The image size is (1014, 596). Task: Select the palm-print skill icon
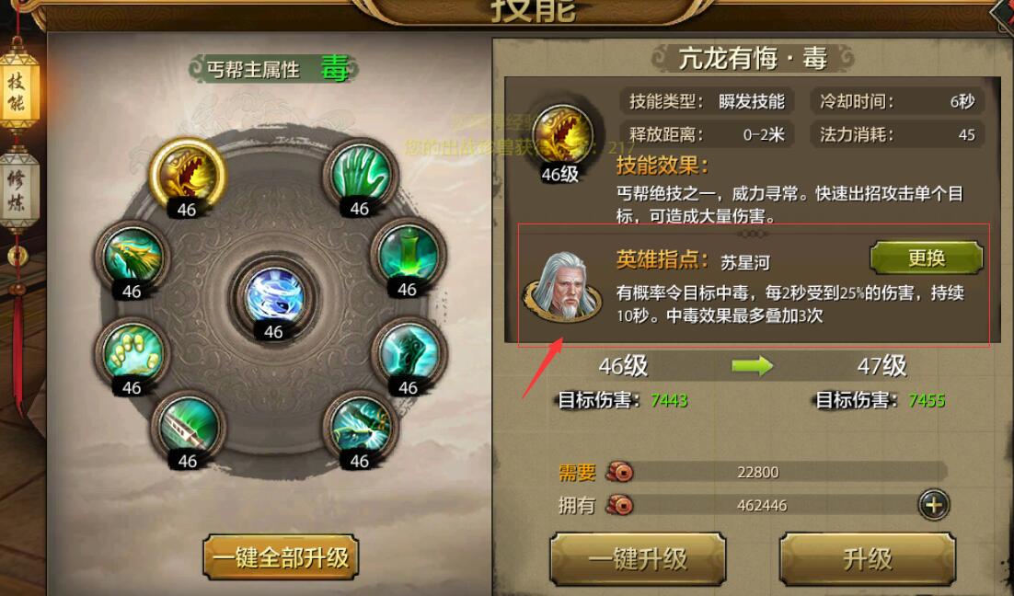click(x=133, y=354)
